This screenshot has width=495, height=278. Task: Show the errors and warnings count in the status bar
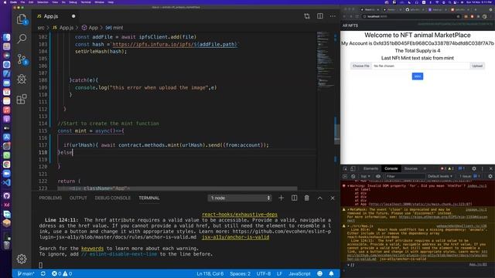click(62, 273)
